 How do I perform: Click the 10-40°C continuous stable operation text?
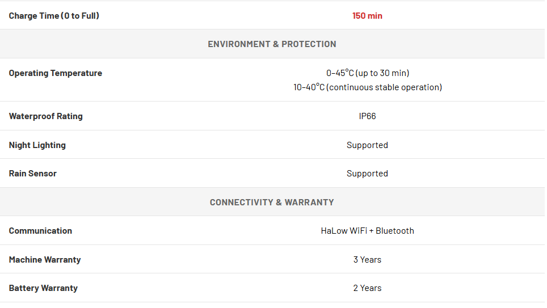[368, 87]
